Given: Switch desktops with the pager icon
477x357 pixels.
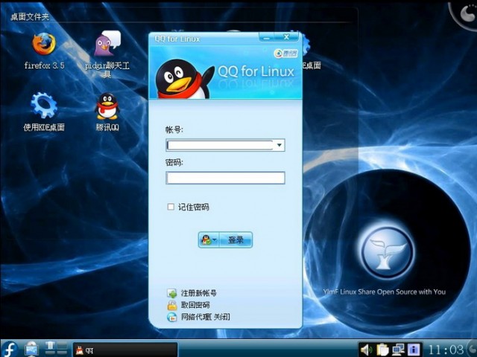Looking at the screenshot, I should (57, 348).
